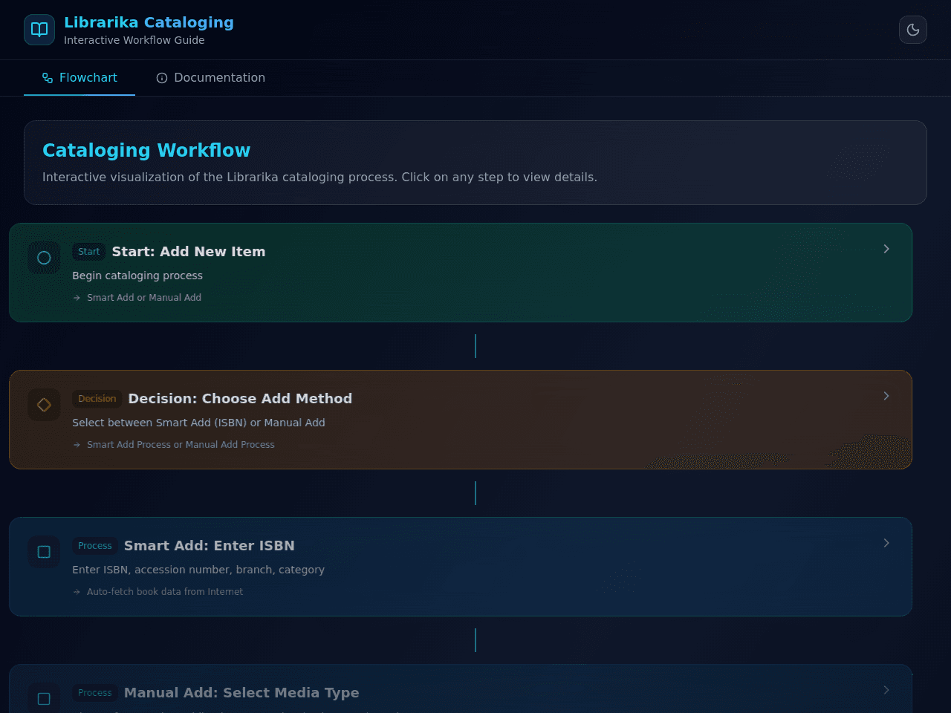
Task: Click 'Enter ISBN, accession number, branch, category'
Action: click(x=198, y=570)
